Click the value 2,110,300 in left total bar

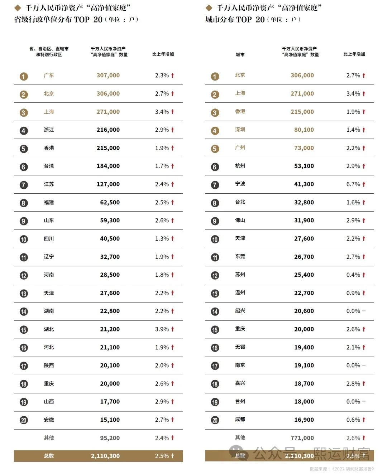pos(105,456)
